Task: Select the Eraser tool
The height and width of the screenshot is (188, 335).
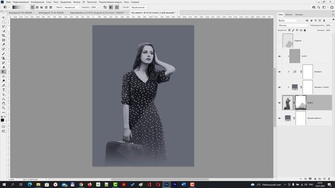Action: [4, 67]
